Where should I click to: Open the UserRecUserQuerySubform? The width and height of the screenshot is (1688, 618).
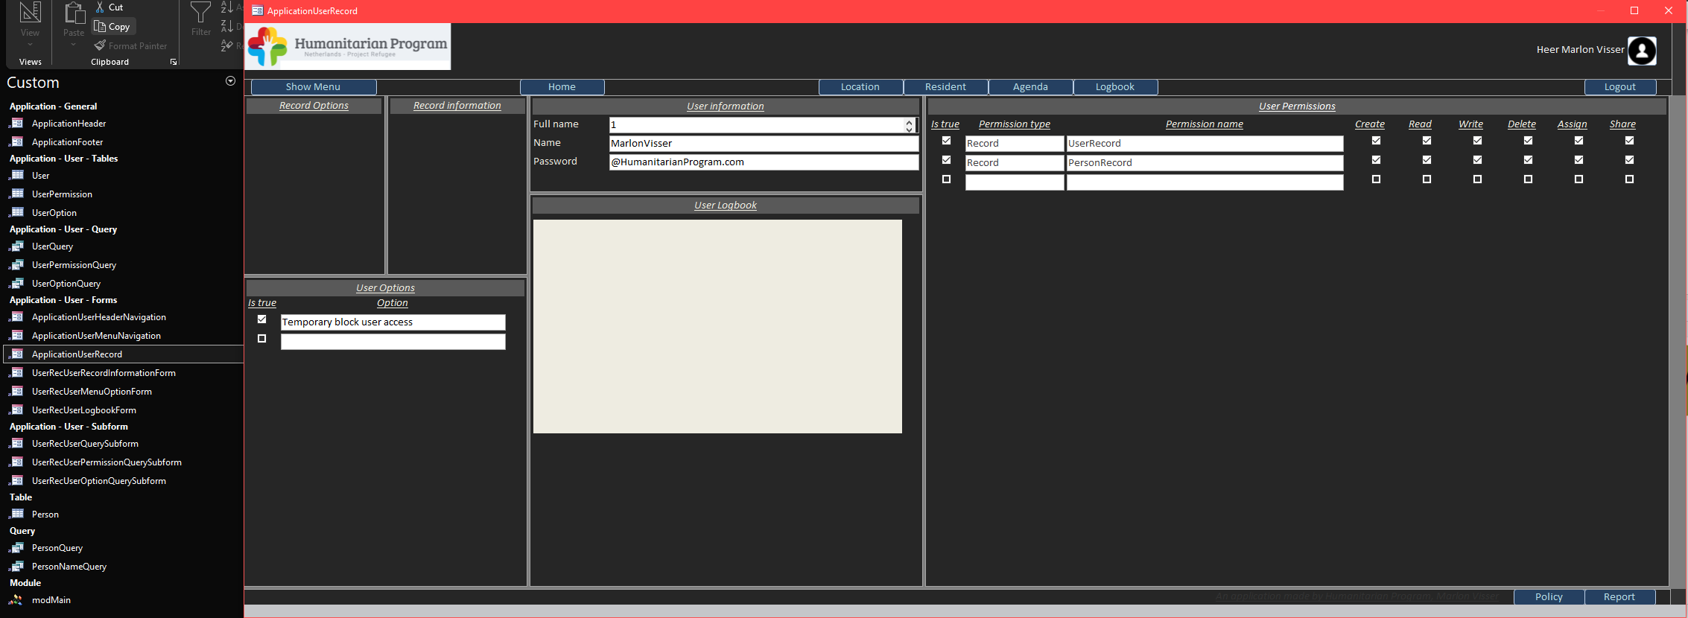tap(85, 444)
